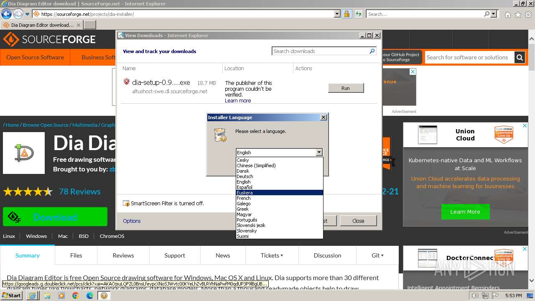
Task: Select the Windows platform link
Action: click(x=36, y=236)
